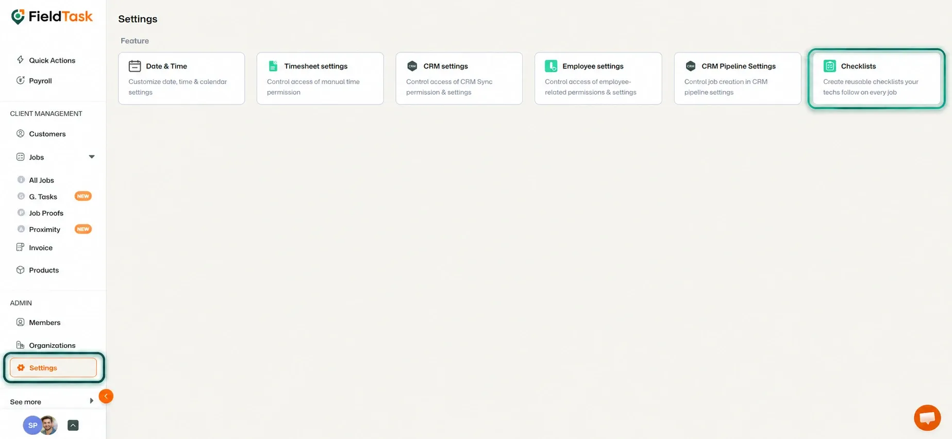Click the Settings gear icon
The height and width of the screenshot is (439, 952).
(21, 367)
